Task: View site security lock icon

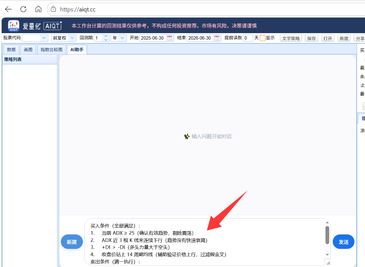Action: tap(54, 9)
